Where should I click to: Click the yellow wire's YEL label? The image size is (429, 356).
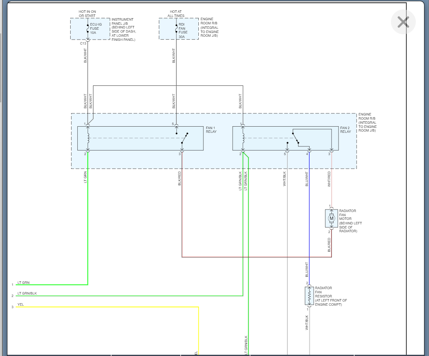(21, 304)
